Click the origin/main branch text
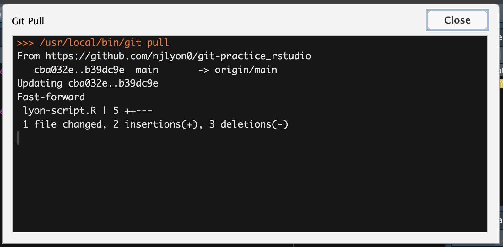503x247 pixels. point(246,70)
